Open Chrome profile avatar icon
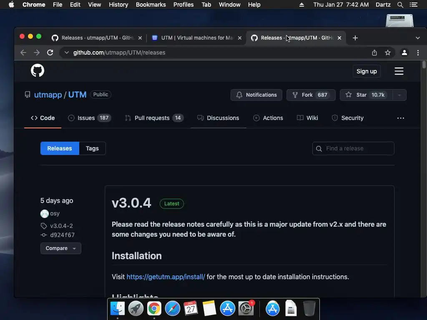The image size is (427, 320). tap(404, 52)
